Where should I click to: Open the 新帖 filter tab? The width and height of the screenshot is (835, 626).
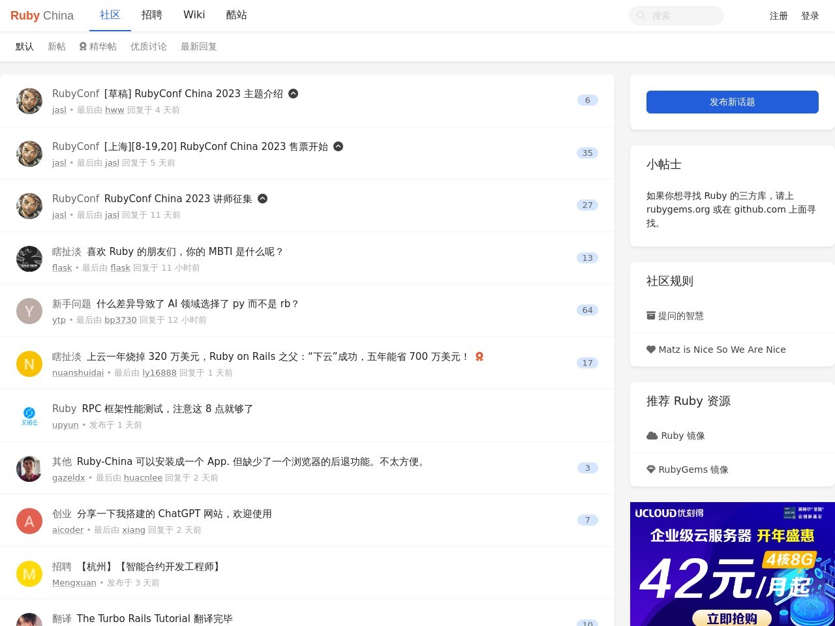coord(57,46)
